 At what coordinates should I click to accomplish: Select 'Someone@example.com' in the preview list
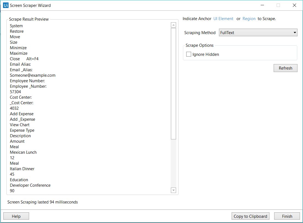pos(32,75)
